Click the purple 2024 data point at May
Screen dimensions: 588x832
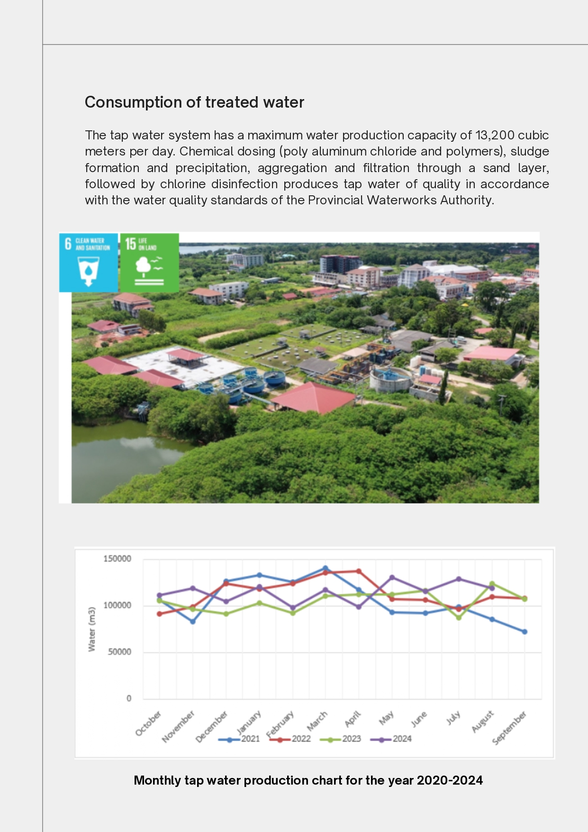tap(392, 577)
